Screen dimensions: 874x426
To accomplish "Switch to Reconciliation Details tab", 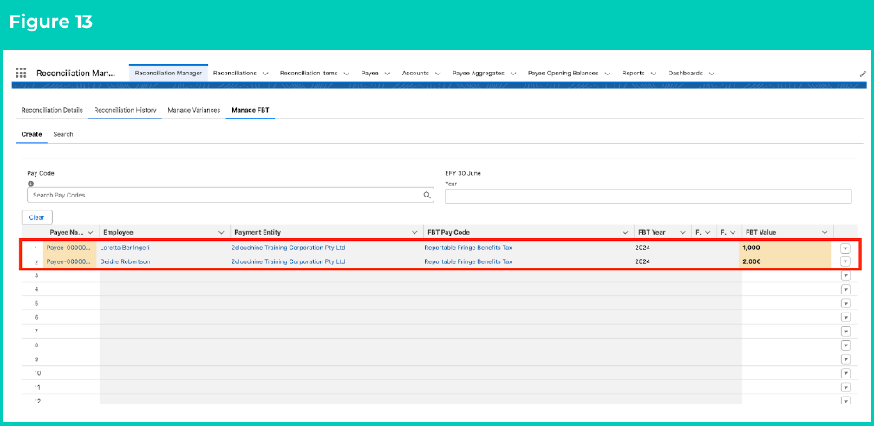I will [x=52, y=110].
